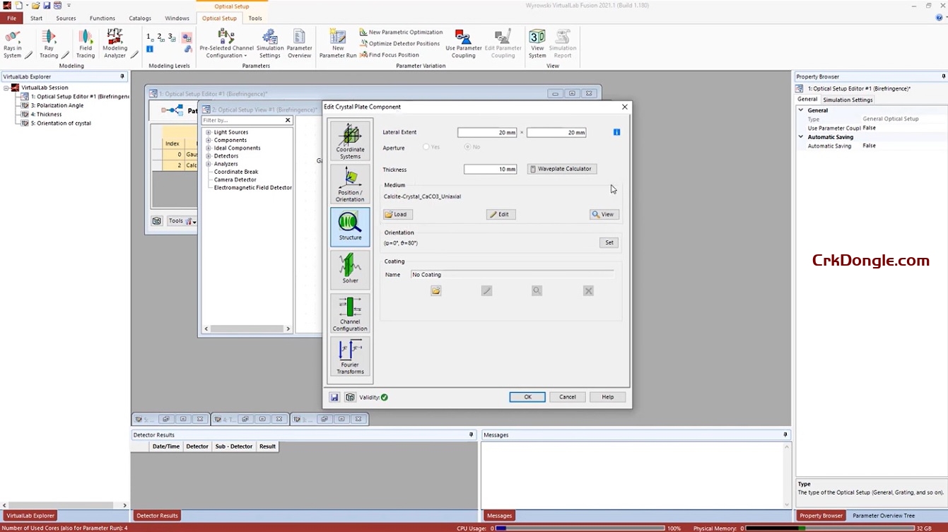Open the Modeling Analyzer
This screenshot has height=532, width=948.
click(115, 42)
